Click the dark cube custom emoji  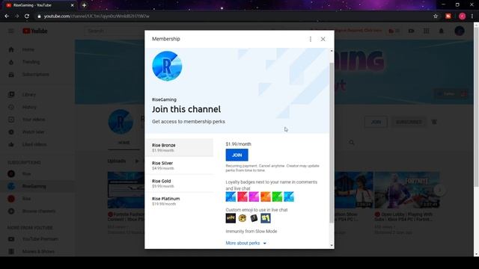click(254, 218)
